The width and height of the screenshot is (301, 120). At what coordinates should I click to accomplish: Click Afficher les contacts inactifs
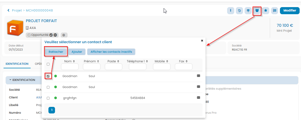(x=111, y=52)
